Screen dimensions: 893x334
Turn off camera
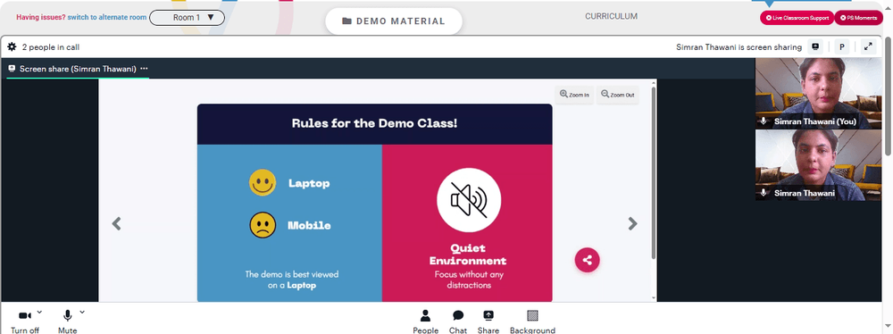pos(25,322)
